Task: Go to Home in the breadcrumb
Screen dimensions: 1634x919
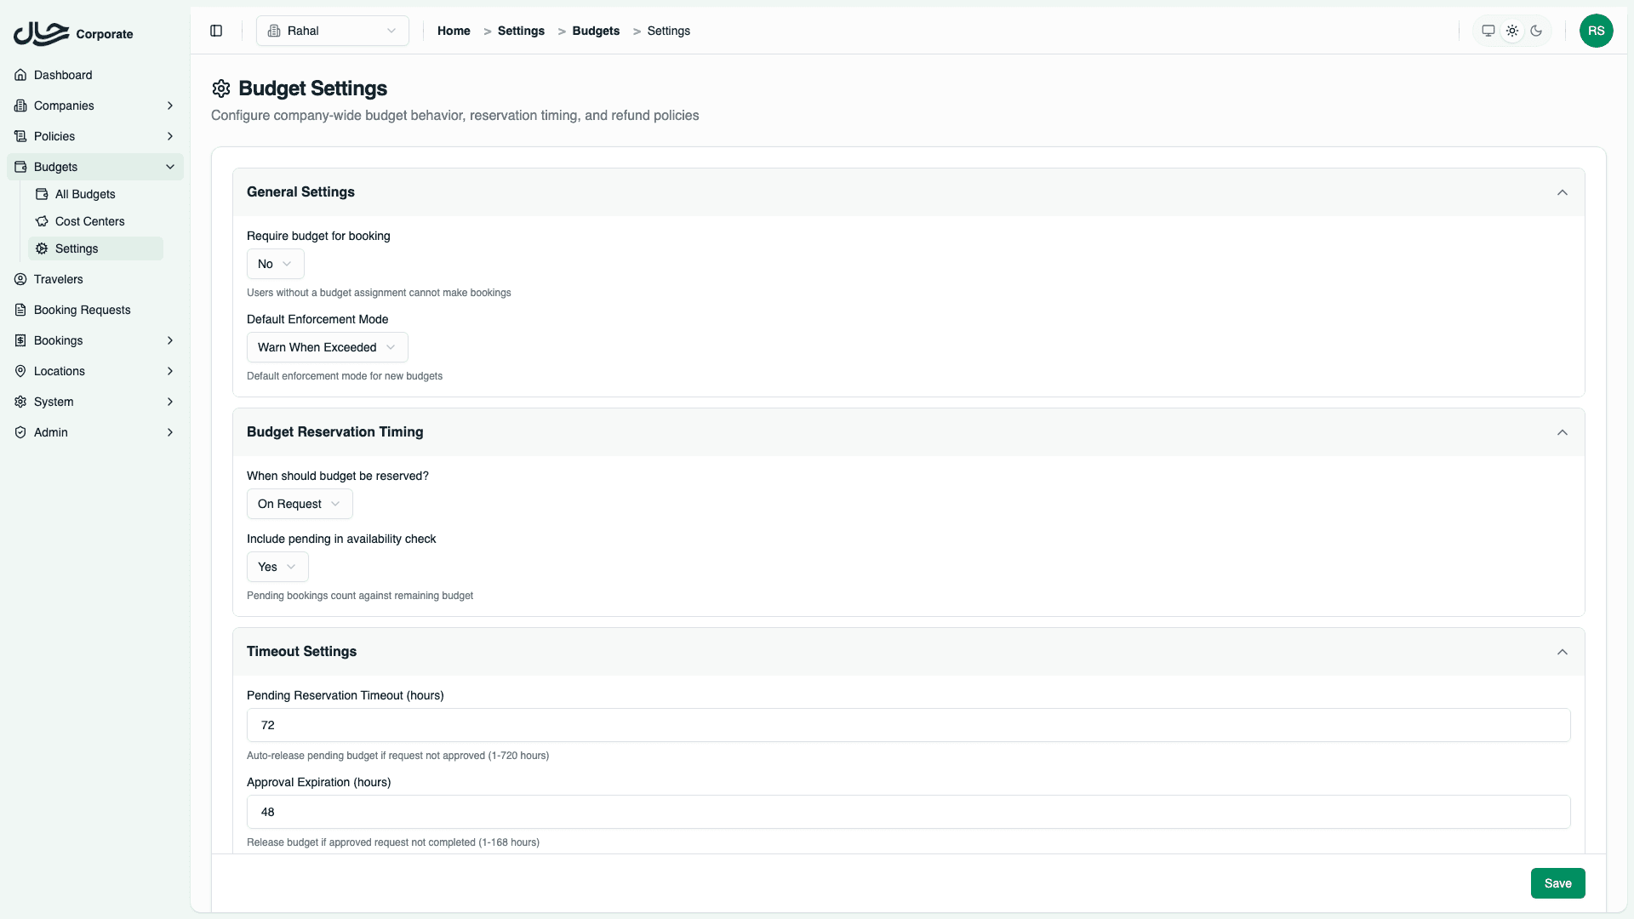Action: [x=453, y=31]
